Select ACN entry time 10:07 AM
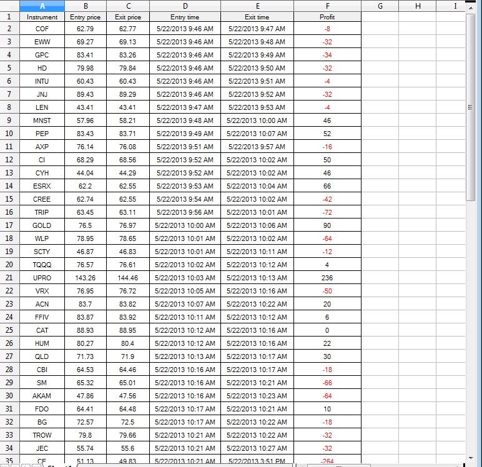Viewport: 482px width, 467px height. click(185, 304)
